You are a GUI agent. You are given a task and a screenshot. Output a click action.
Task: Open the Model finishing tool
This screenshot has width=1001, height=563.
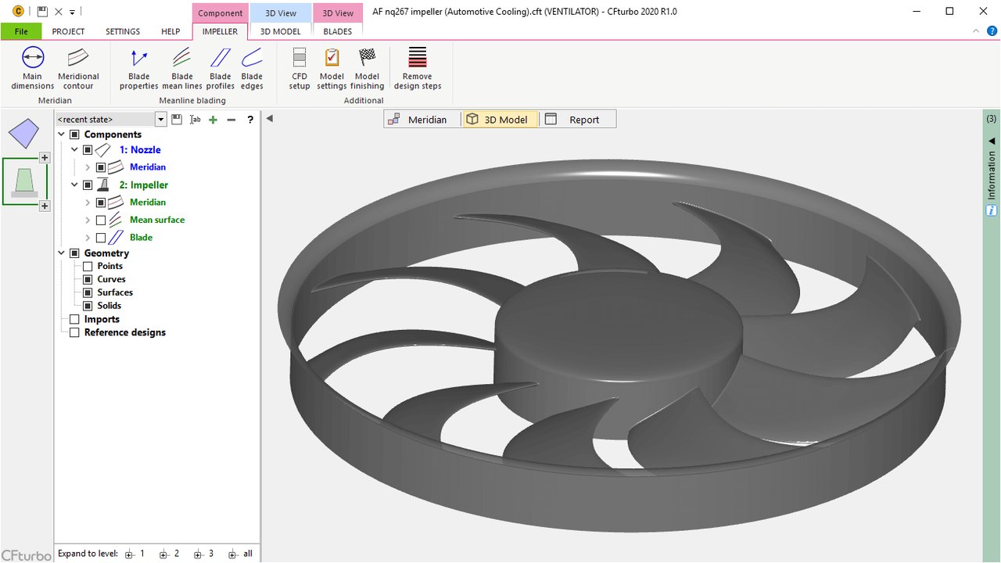(367, 68)
